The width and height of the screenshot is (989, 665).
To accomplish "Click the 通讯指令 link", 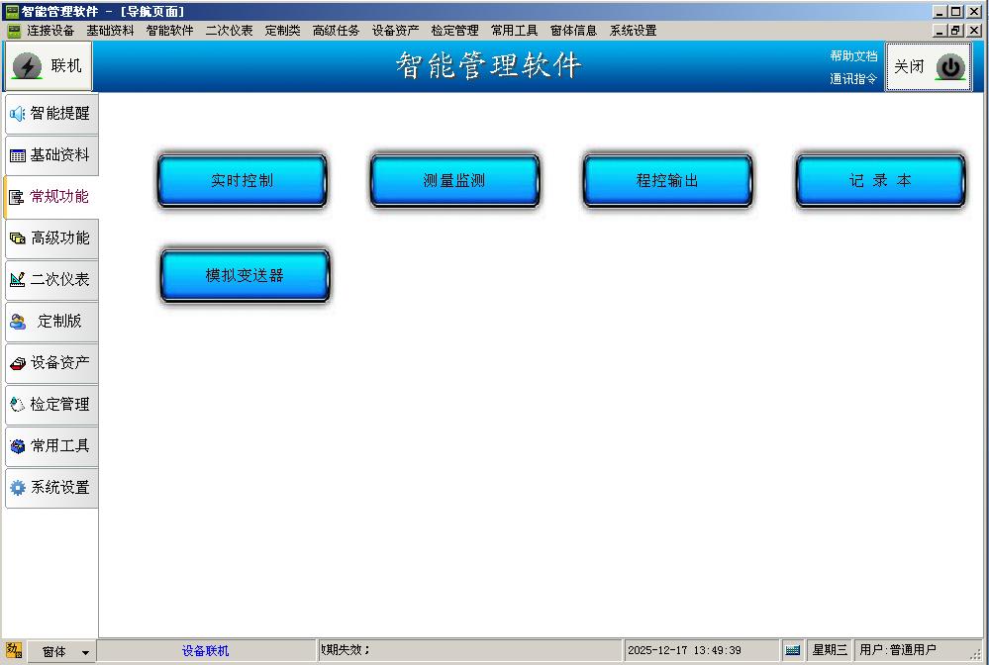I will pos(852,79).
